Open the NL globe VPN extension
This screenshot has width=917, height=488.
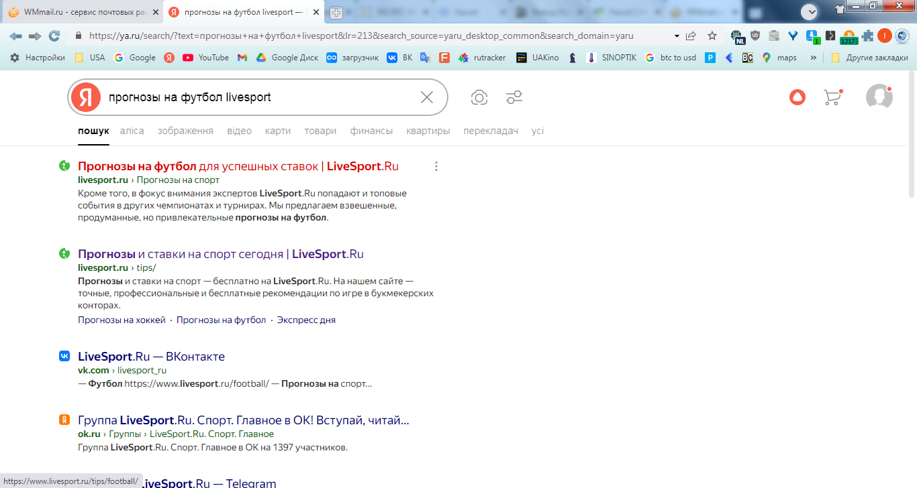[x=738, y=37]
